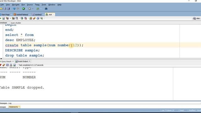The width and height of the screenshot is (201, 113).
Task: Close the Statements log tab
Action: click(x=19, y=107)
